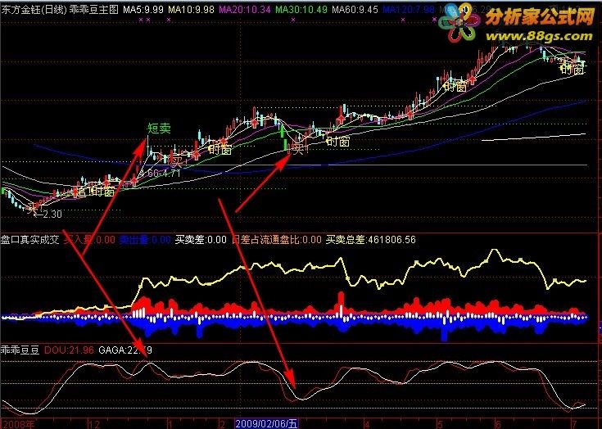Image resolution: width=602 pixels, height=429 pixels.
Task: Click the blue 卖出量:0.00 readout
Action: click(145, 240)
